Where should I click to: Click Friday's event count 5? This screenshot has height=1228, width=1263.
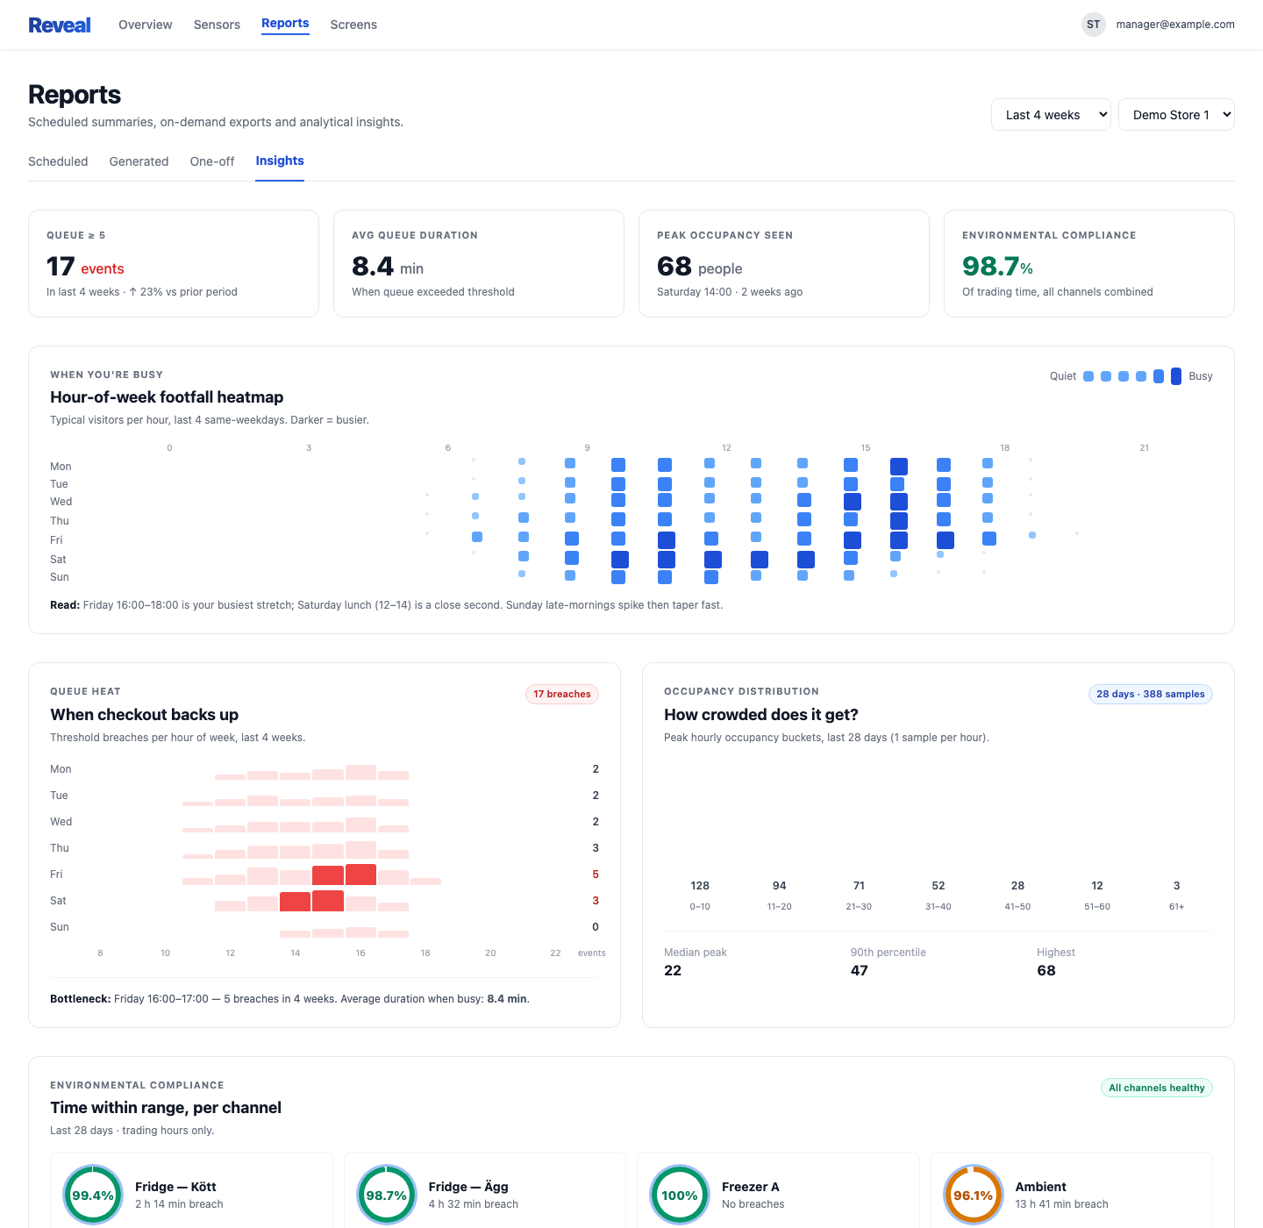596,875
